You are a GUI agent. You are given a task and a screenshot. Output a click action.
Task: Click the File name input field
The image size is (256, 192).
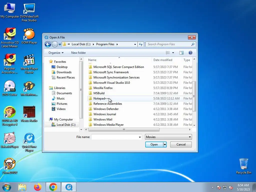(115, 137)
